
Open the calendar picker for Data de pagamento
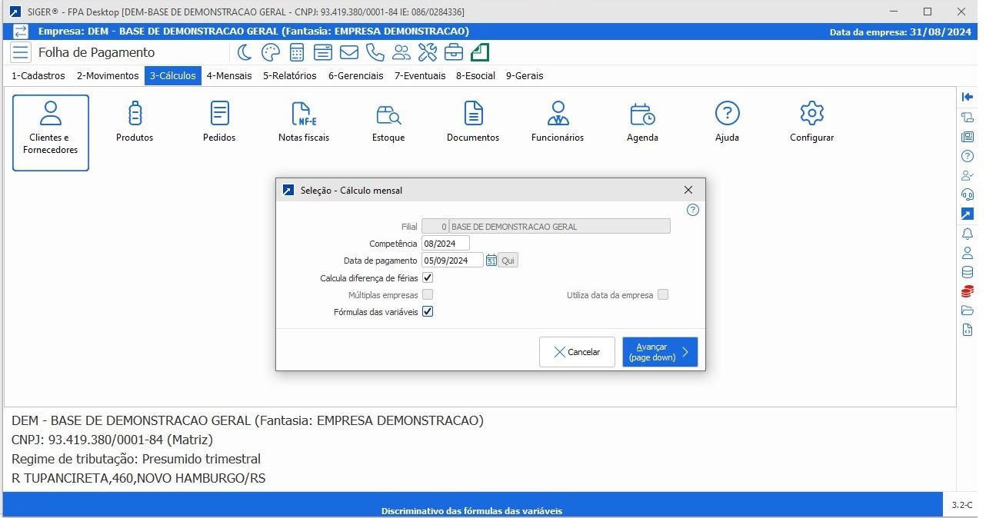click(x=491, y=261)
